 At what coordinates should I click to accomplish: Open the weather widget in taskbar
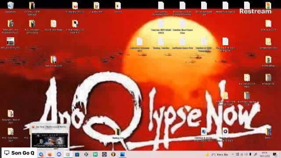tap(217, 154)
